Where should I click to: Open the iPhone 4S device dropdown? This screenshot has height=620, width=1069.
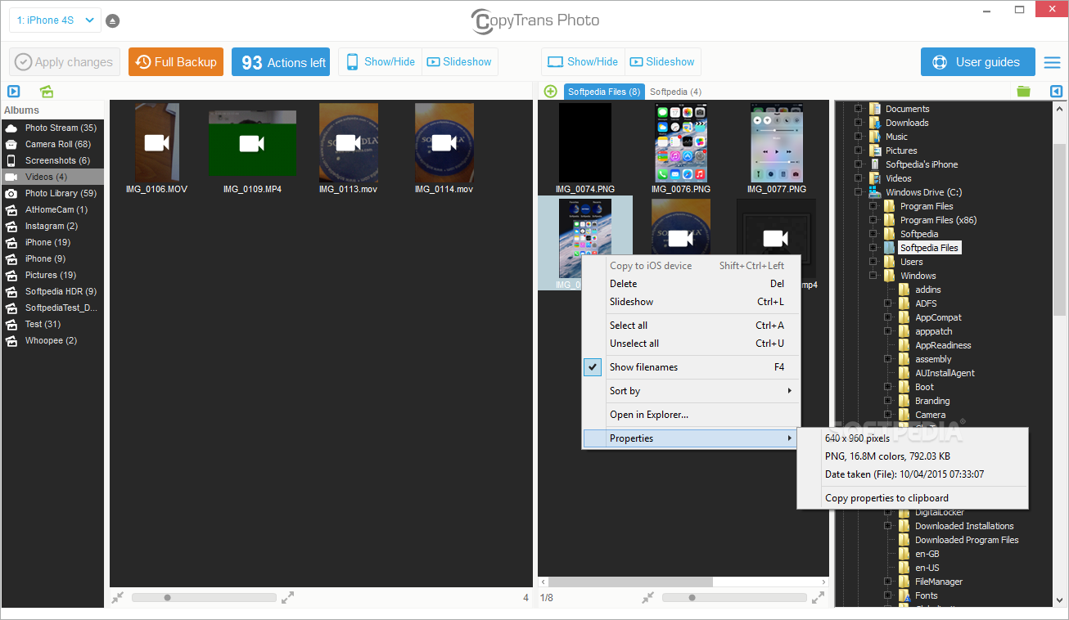tap(55, 20)
